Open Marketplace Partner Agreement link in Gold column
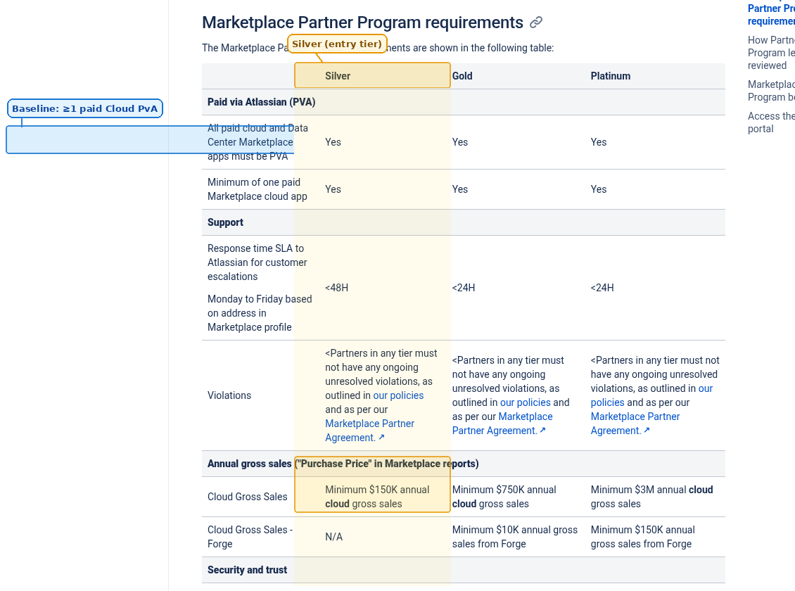This screenshot has width=795, height=591. tap(502, 424)
